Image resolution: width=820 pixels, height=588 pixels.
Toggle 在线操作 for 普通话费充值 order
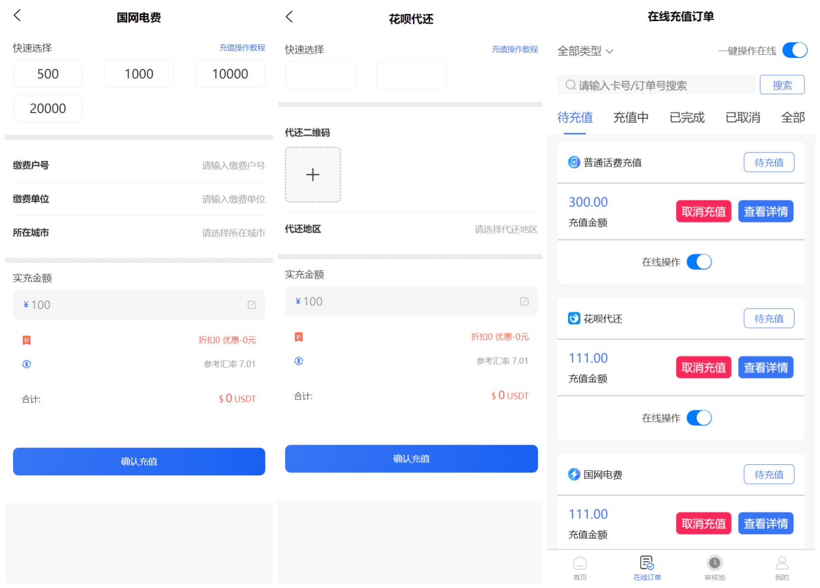click(699, 262)
